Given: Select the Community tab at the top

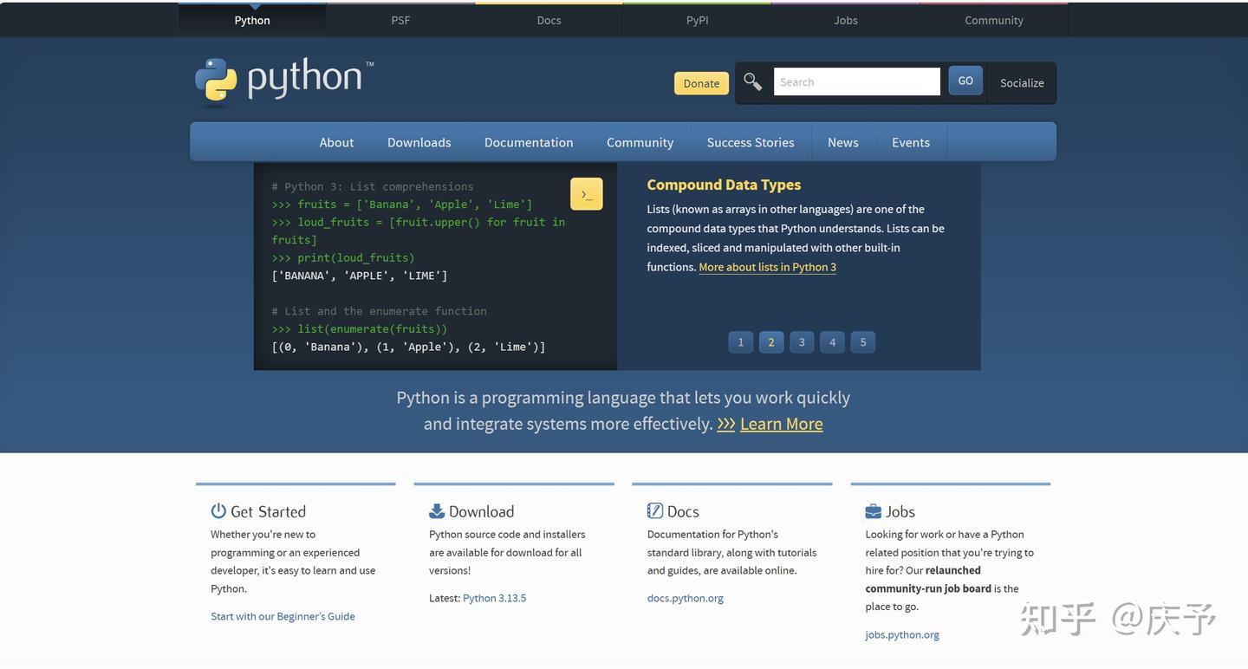Looking at the screenshot, I should pyautogui.click(x=993, y=19).
